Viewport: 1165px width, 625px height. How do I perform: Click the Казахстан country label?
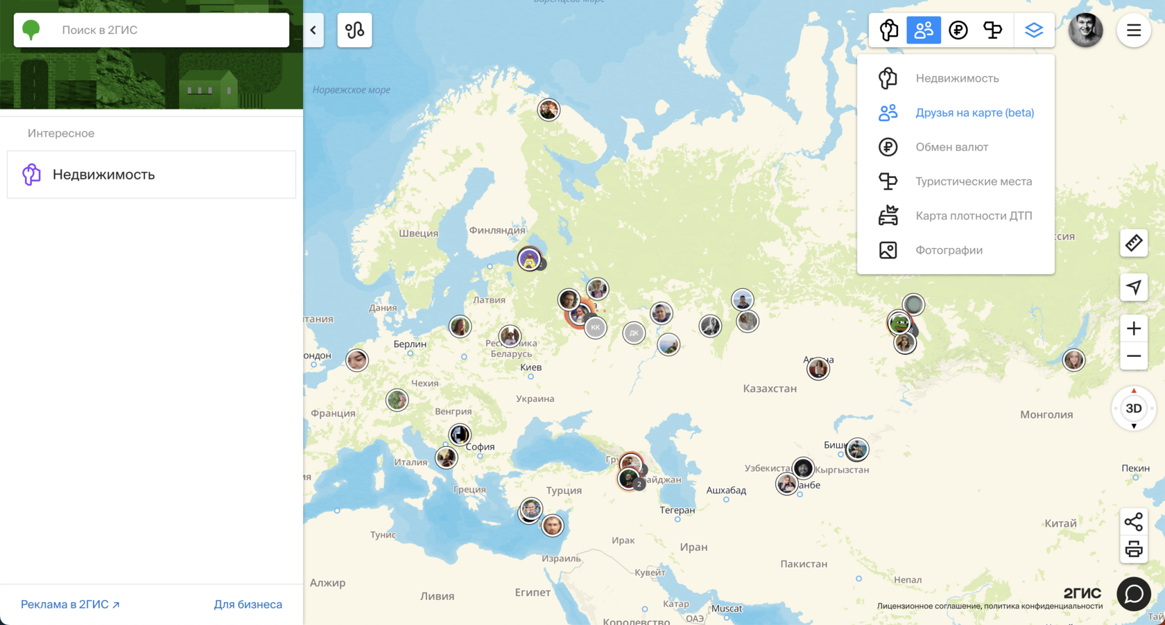(770, 389)
